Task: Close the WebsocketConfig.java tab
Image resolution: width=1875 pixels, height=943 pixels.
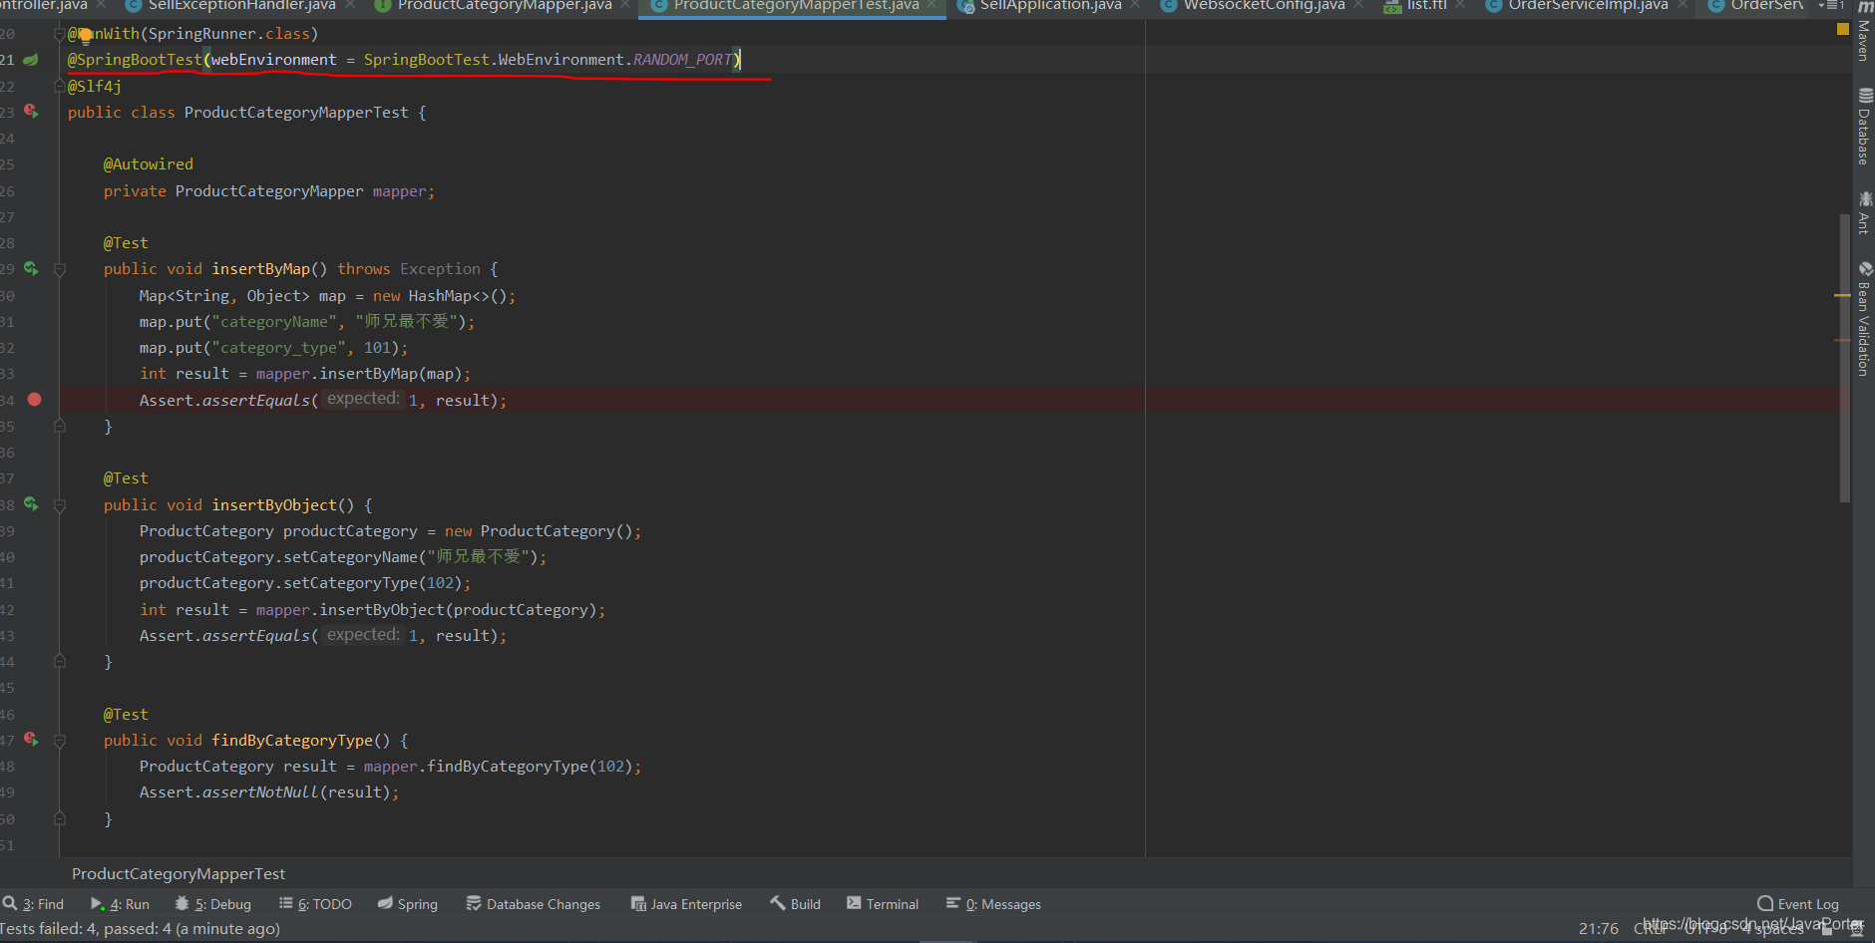Action: (1358, 5)
